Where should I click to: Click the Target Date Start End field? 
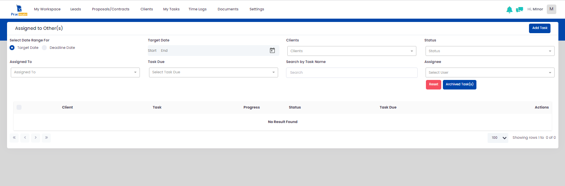tap(214, 51)
